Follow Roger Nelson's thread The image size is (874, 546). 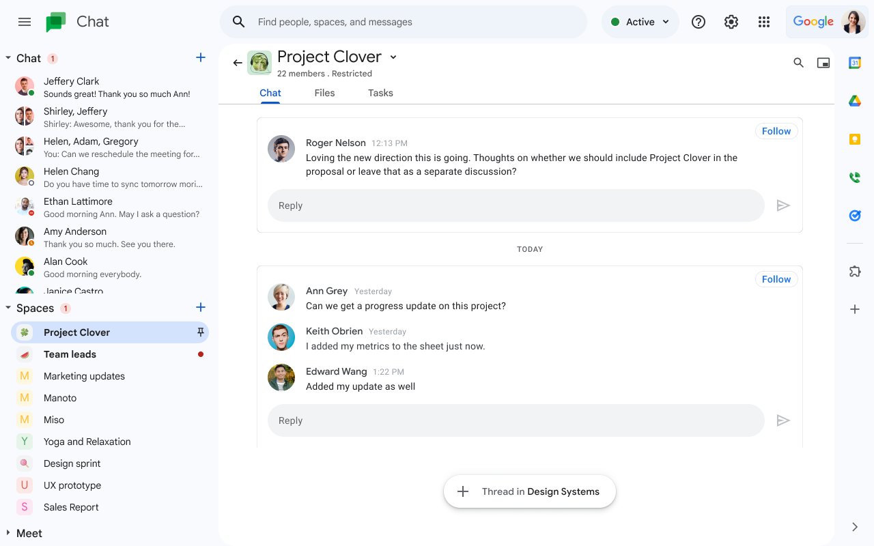[776, 131]
